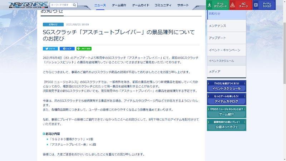Click the green ゲームダウンロード button
Viewport: 286px width, 161px height.
click(217, 5)
